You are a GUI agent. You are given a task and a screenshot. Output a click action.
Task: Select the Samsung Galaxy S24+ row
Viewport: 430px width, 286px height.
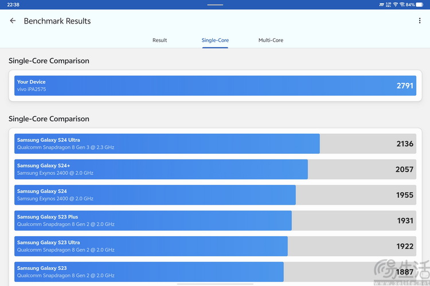pyautogui.click(x=215, y=169)
